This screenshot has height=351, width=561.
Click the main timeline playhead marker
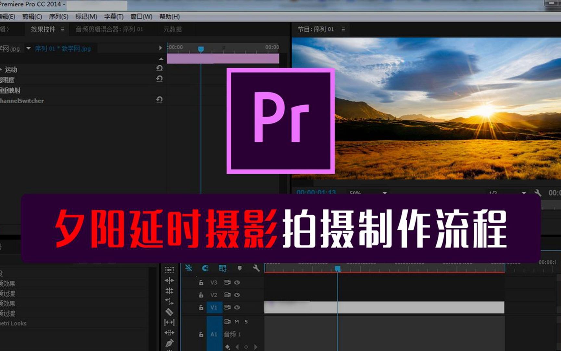coord(338,268)
